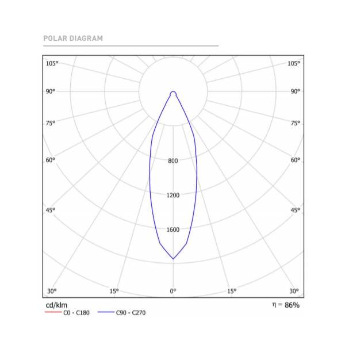Click the η = 86% efficiency value
Image resolution: width=345 pixels, height=345 pixels.
tap(286, 305)
